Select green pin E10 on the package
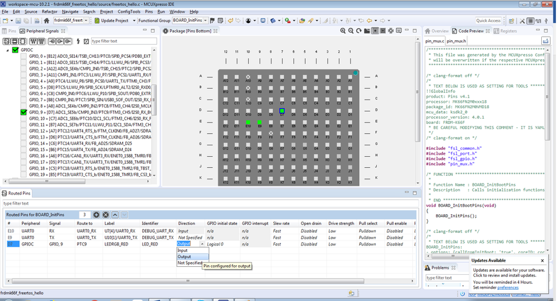The height and width of the screenshot is (301, 558). pos(248,122)
